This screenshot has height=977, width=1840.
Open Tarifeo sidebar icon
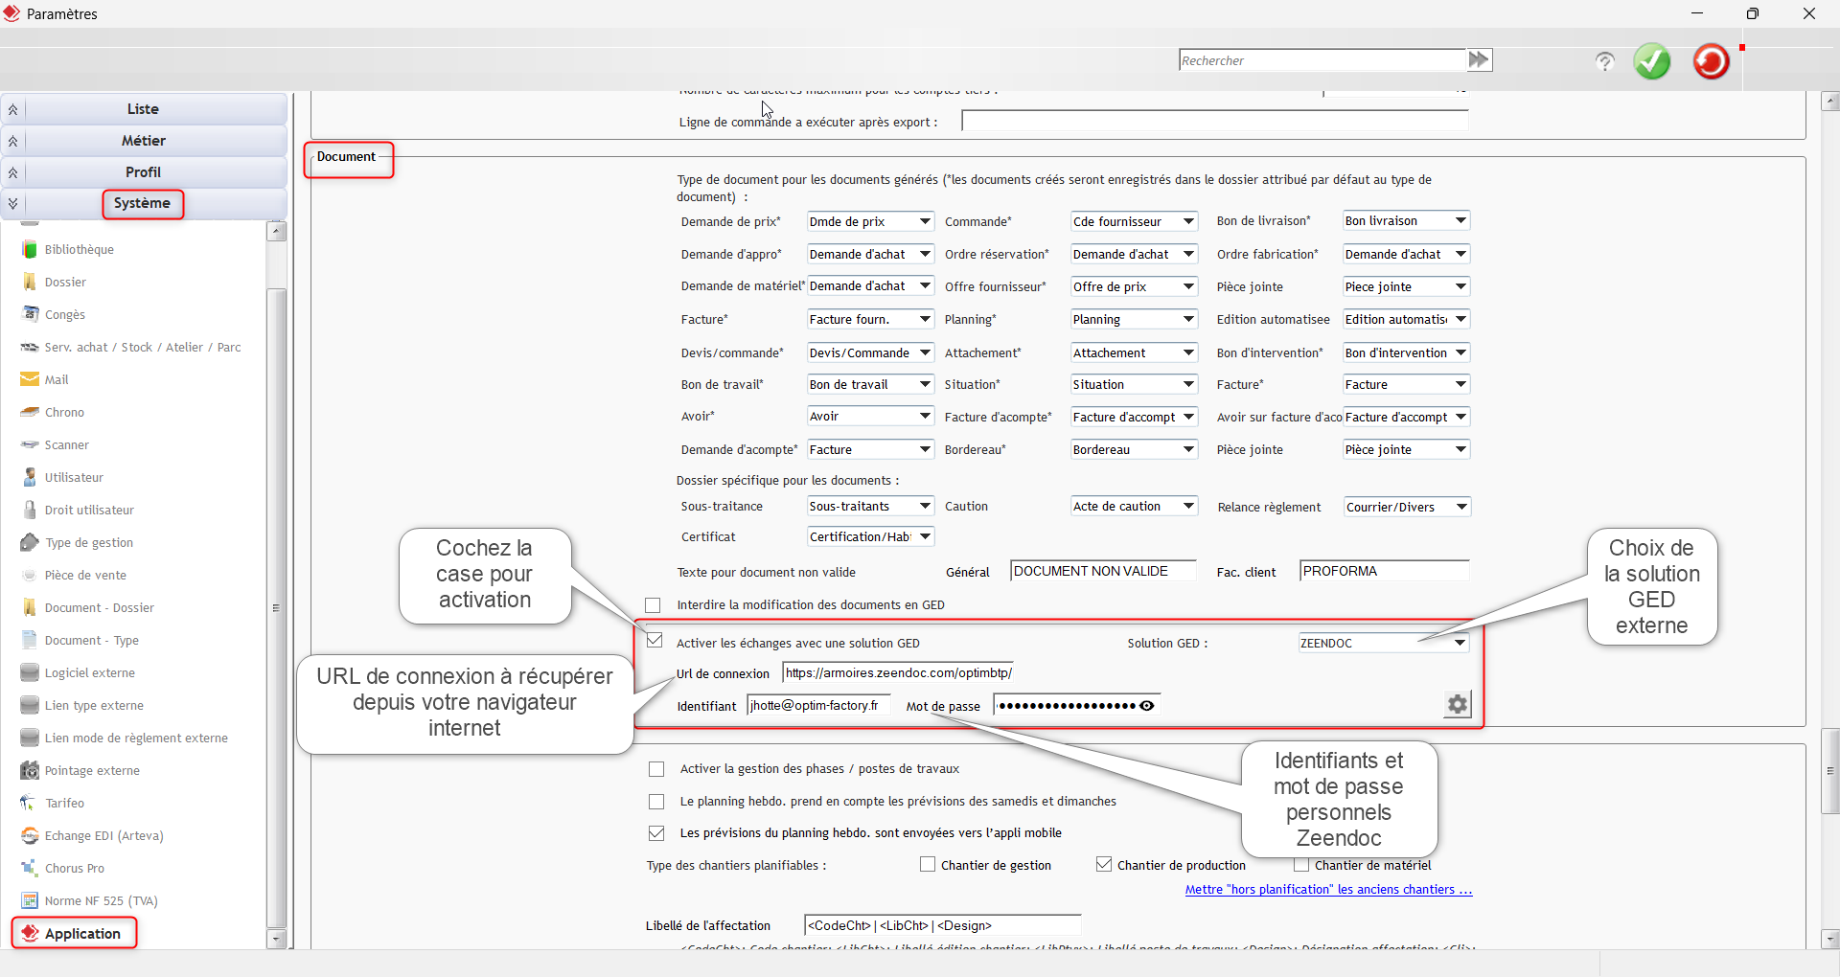pyautogui.click(x=30, y=803)
